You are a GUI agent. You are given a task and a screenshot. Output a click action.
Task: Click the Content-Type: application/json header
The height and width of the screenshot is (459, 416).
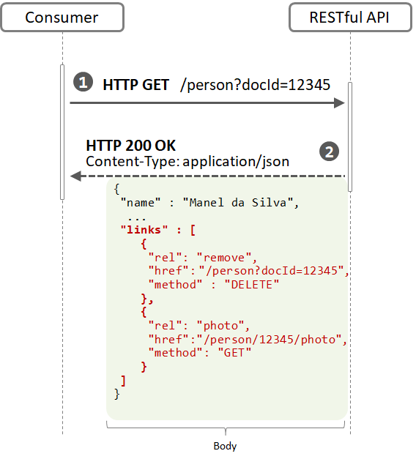coord(187,161)
